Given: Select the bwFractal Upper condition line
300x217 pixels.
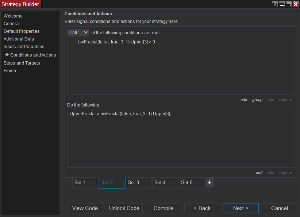Looking at the screenshot, I should pyautogui.click(x=116, y=42).
